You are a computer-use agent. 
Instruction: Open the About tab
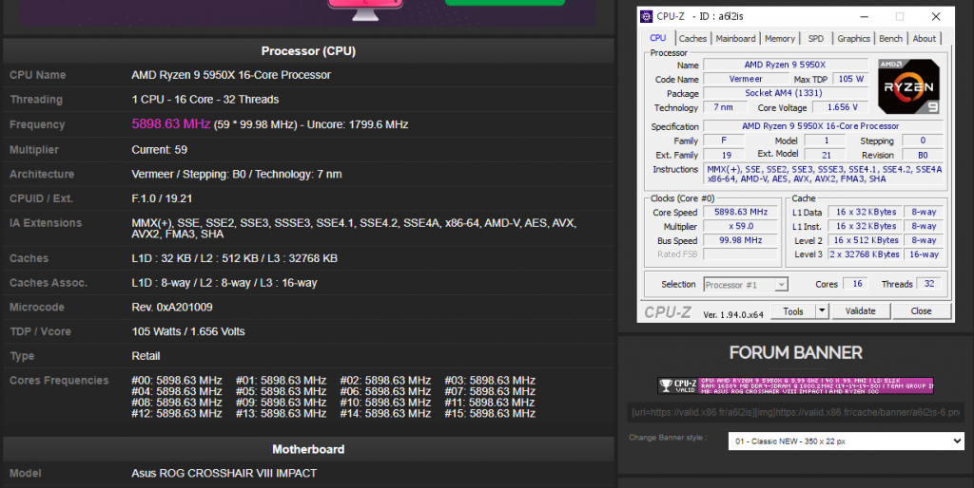point(925,38)
